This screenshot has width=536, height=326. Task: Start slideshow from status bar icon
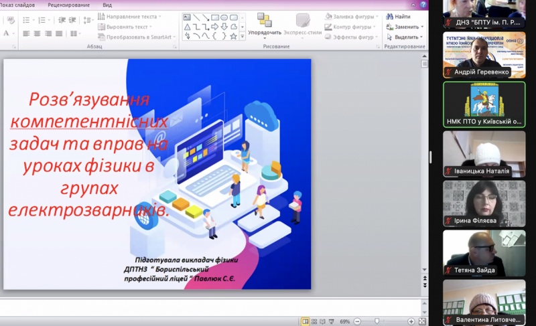click(x=332, y=321)
